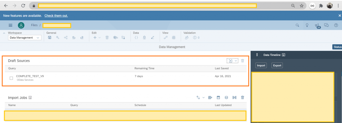Open the hamburger navigation menu

click(10, 25)
